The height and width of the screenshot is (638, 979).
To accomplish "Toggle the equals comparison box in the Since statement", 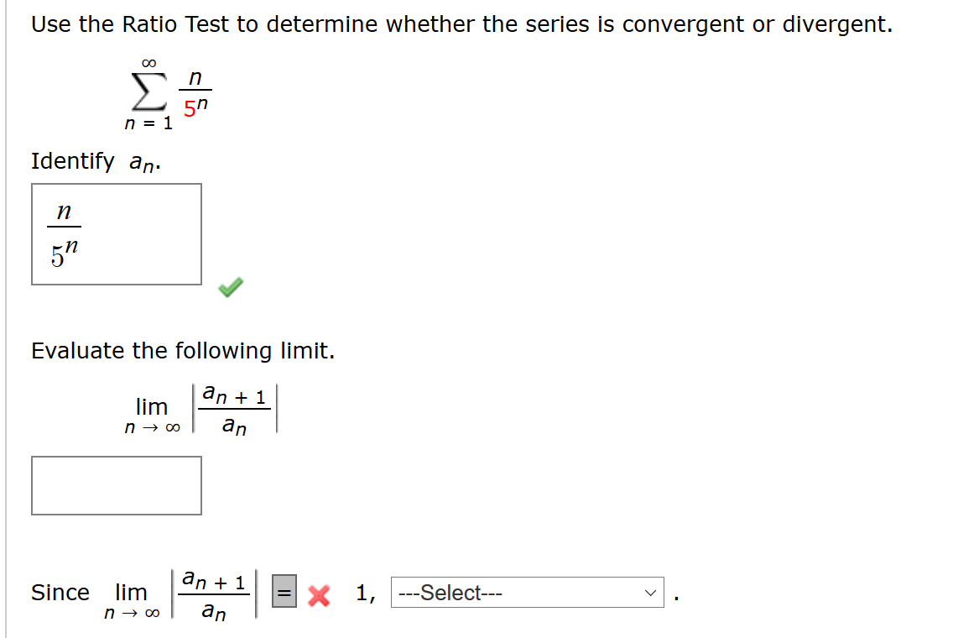I will (283, 593).
